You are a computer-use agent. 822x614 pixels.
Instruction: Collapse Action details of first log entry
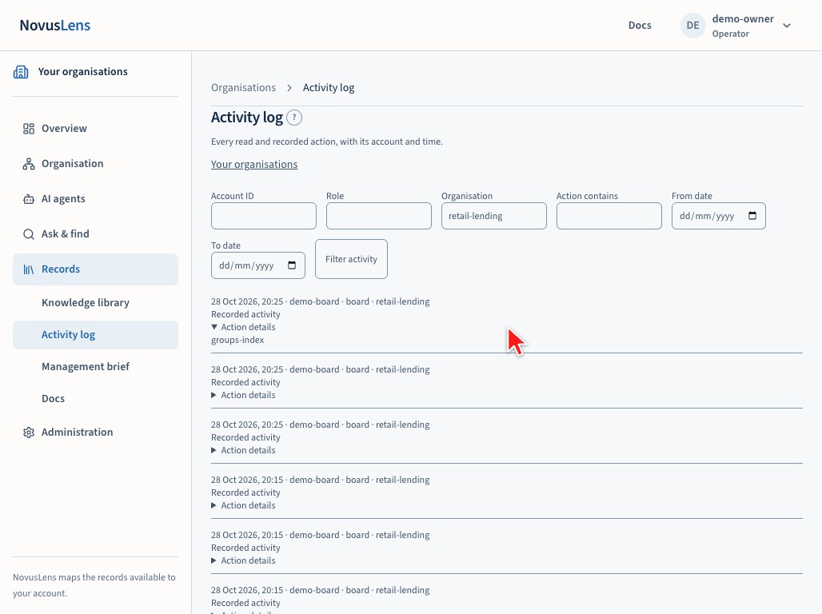[x=243, y=327]
